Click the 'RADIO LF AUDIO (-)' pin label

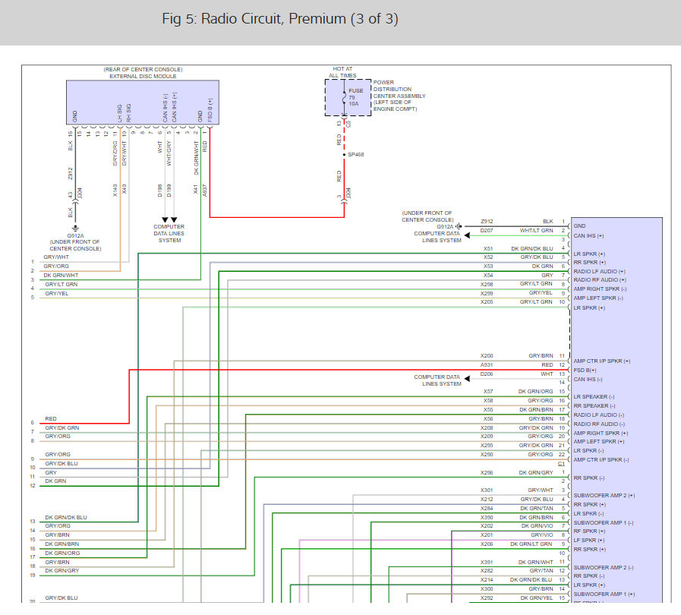pos(599,415)
